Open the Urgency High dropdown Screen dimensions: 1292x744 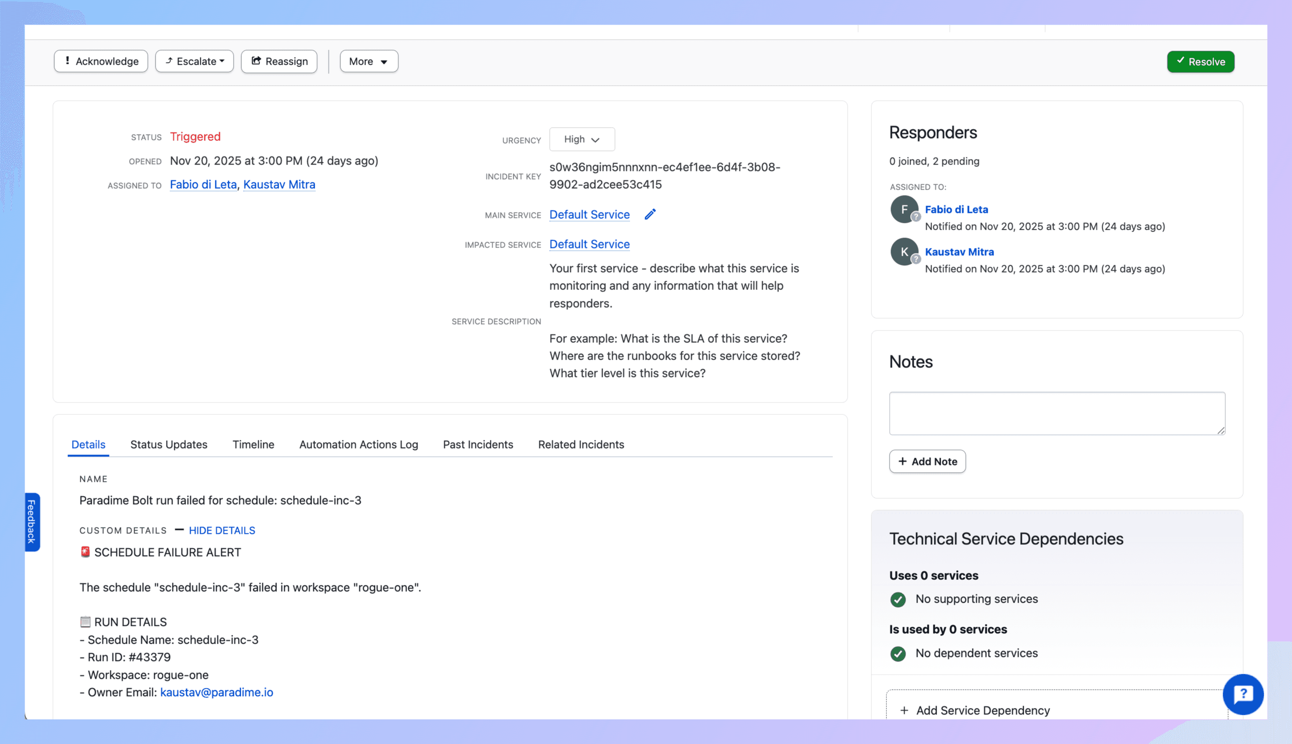[582, 139]
